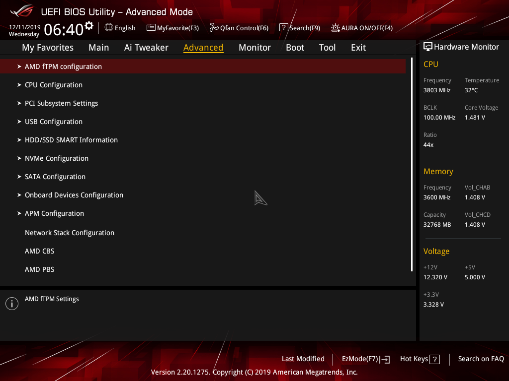Open Qfan Control settings

(239, 28)
